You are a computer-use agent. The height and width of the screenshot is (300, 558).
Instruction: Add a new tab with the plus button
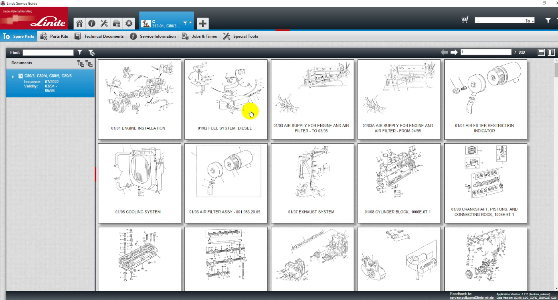point(202,24)
